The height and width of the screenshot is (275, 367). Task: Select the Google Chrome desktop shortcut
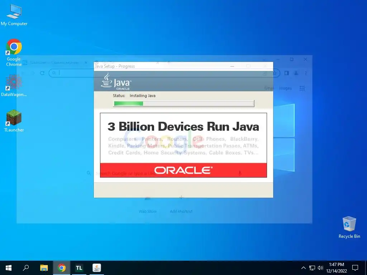coord(14,53)
